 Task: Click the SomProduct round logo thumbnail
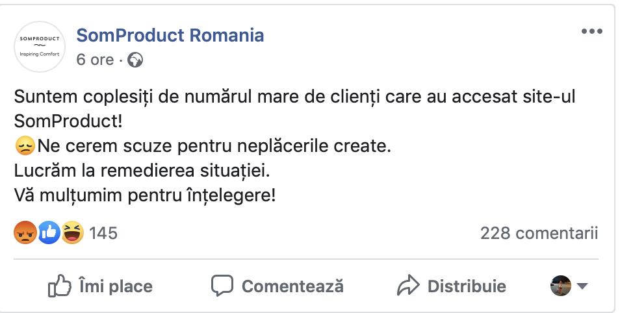tap(39, 46)
